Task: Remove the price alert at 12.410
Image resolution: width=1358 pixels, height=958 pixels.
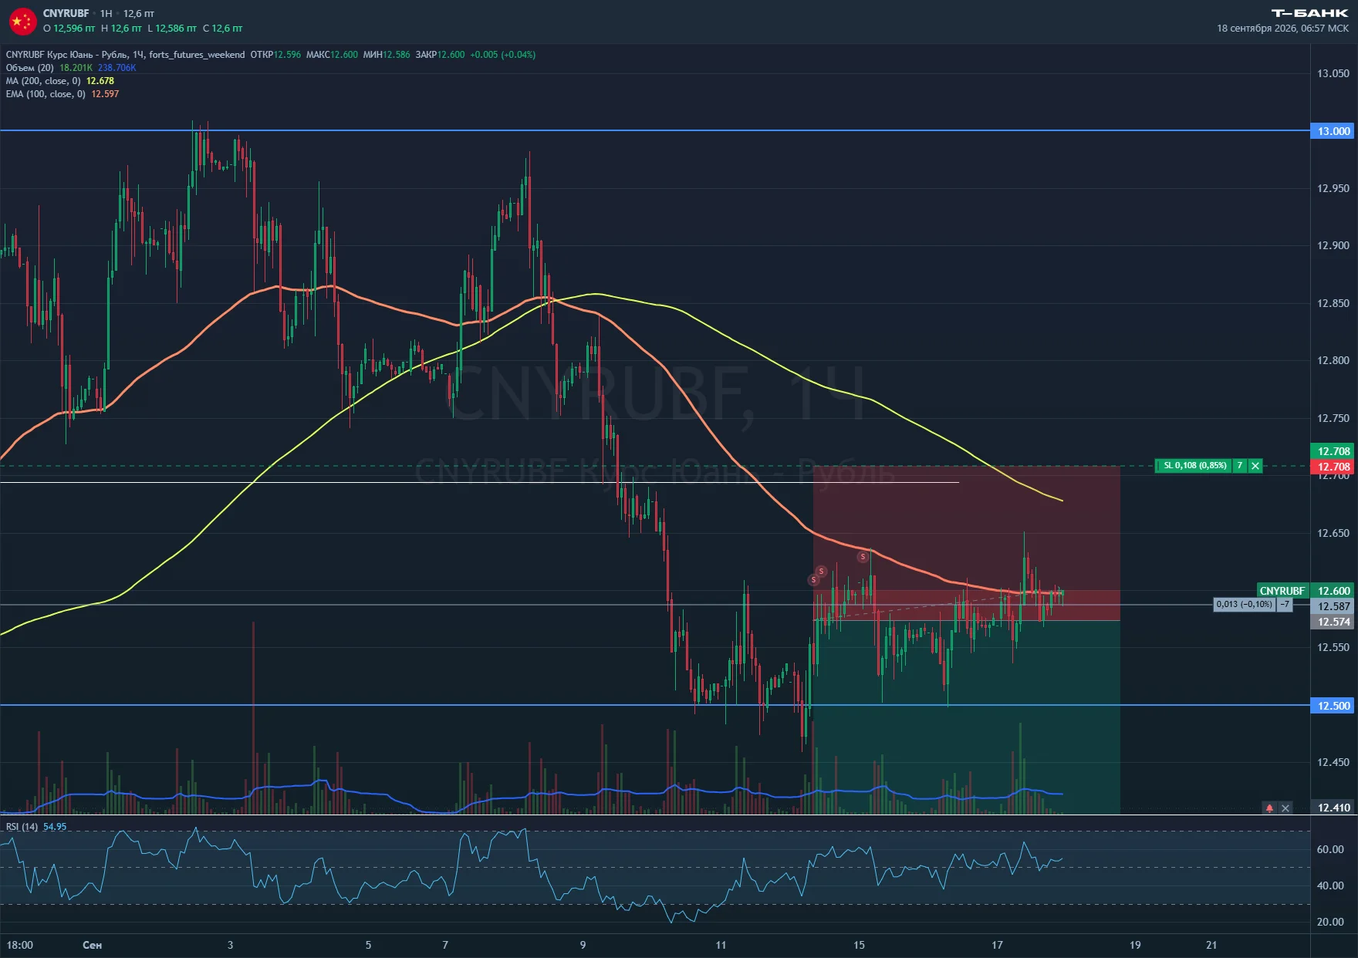Action: point(1285,808)
